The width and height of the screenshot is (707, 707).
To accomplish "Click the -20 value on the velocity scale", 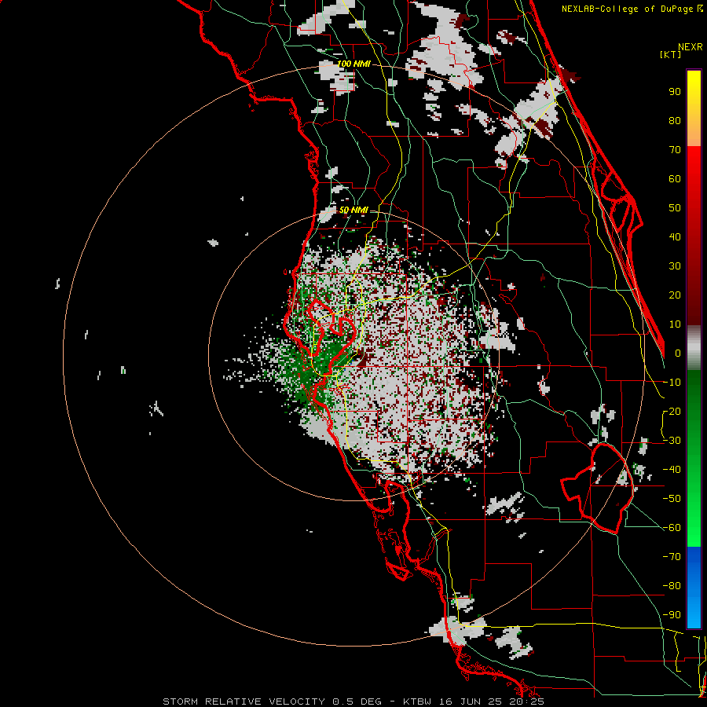I will coord(672,412).
